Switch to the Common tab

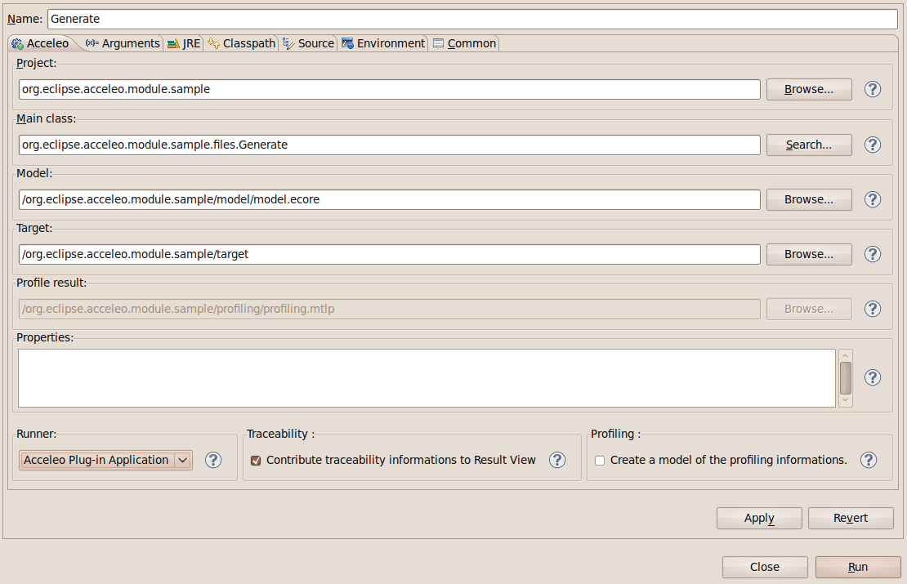464,43
